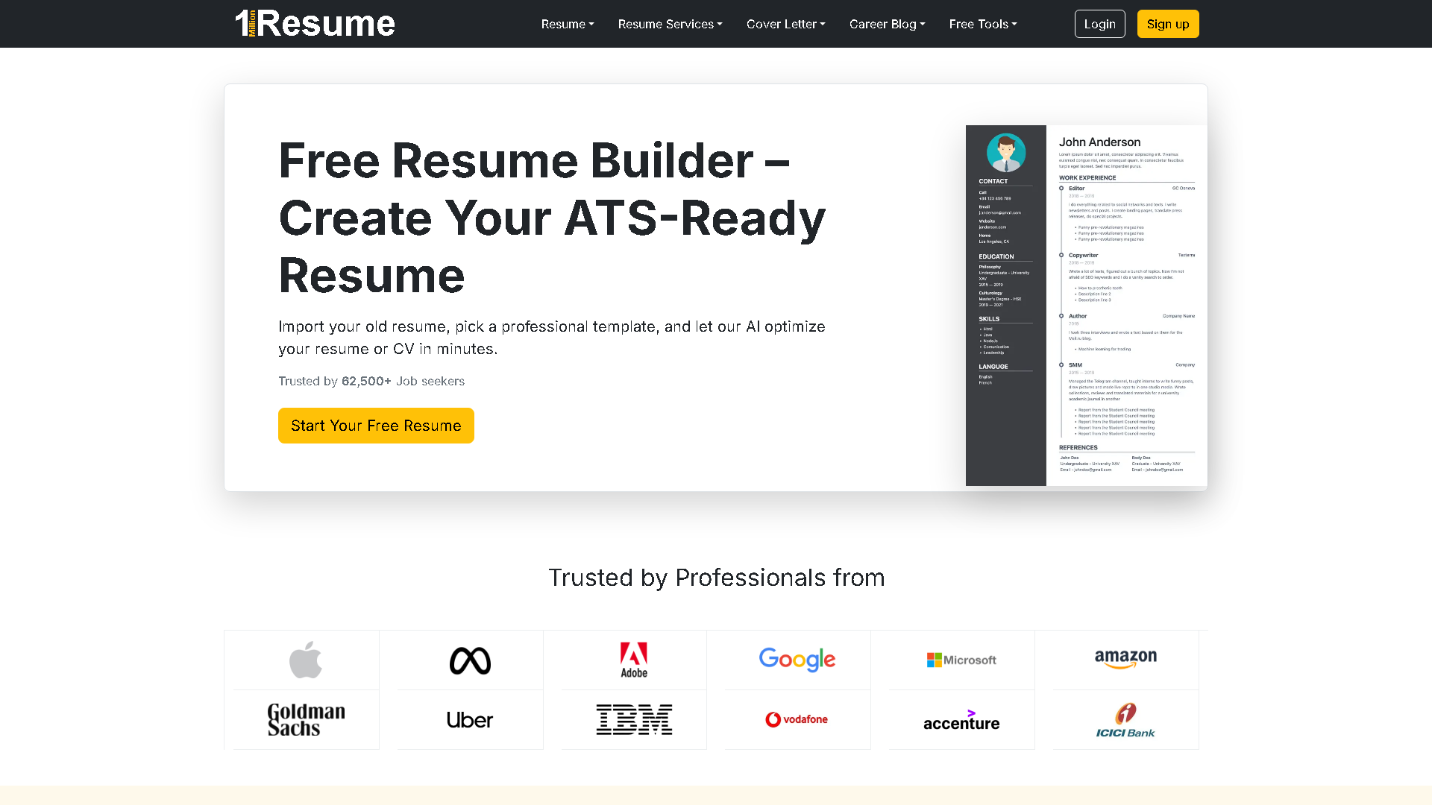Click the Start Your Free Resume button

tap(376, 426)
